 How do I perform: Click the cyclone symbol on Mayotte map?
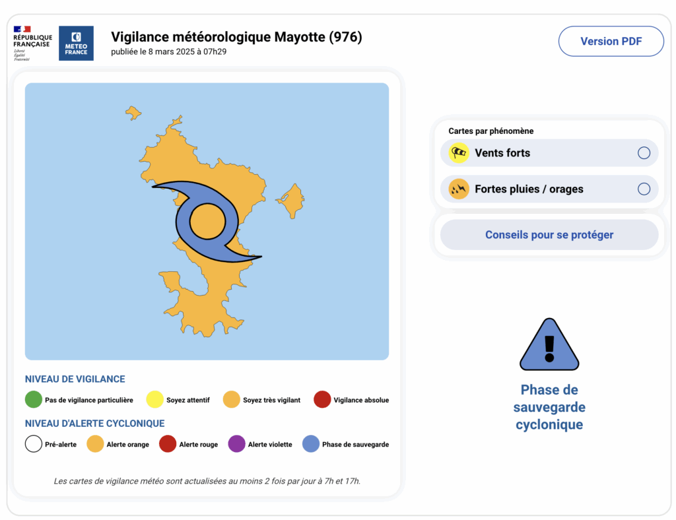coord(208,222)
